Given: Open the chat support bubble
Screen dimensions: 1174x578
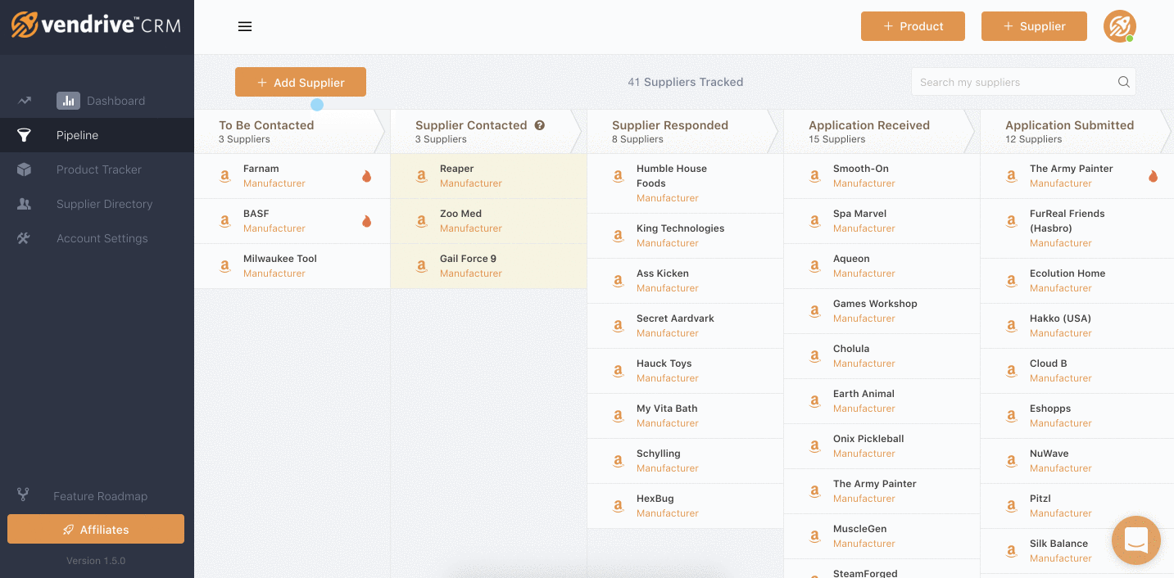Looking at the screenshot, I should (x=1135, y=540).
